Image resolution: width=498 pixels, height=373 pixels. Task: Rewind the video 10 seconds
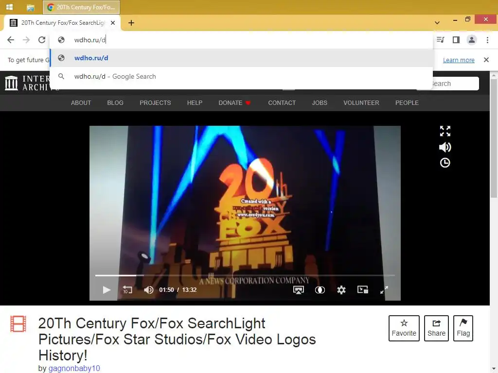(128, 290)
